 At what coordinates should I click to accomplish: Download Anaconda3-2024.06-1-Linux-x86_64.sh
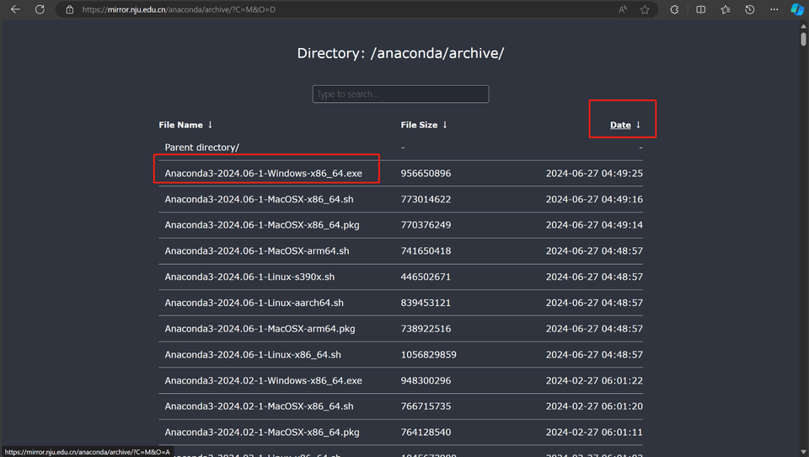pyautogui.click(x=253, y=355)
